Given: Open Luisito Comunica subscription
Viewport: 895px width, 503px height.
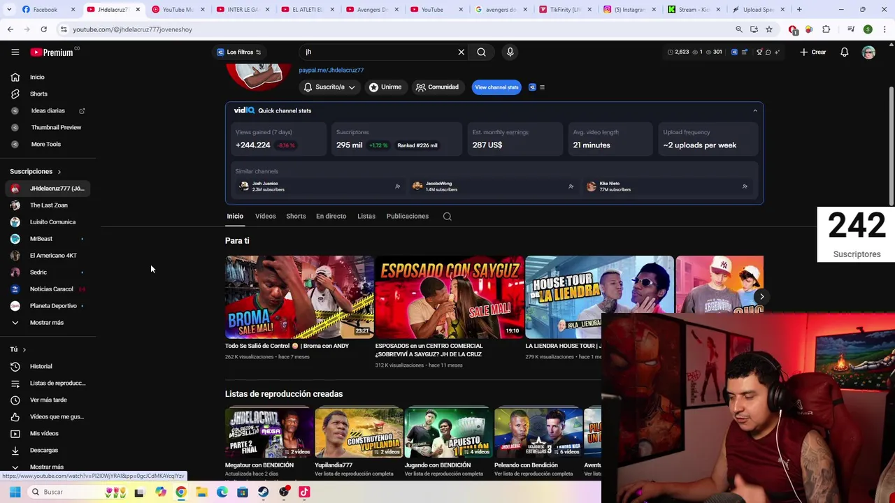Looking at the screenshot, I should pos(49,221).
